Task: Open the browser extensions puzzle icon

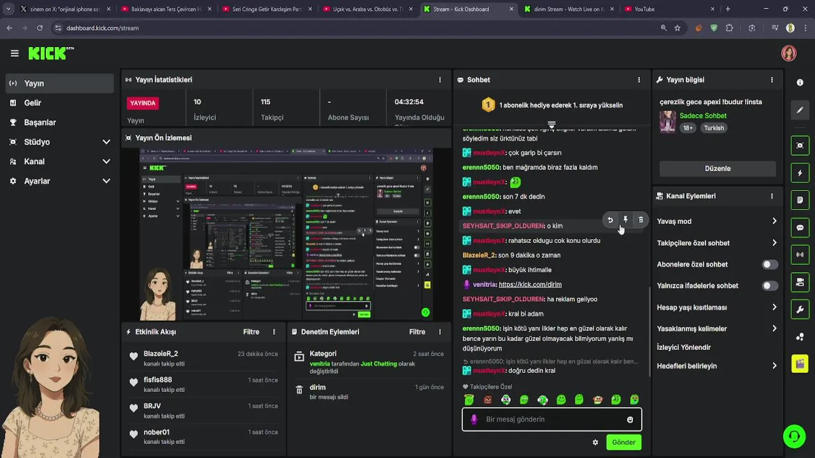Action: (x=729, y=28)
